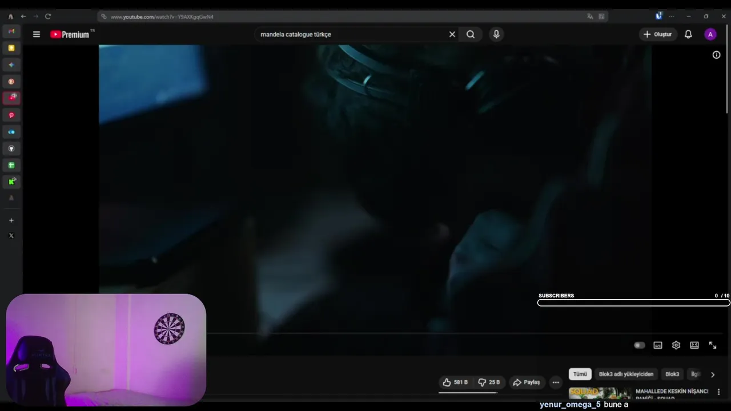The height and width of the screenshot is (411, 731).
Task: Open GitHub in the sidebar
Action: click(11, 148)
